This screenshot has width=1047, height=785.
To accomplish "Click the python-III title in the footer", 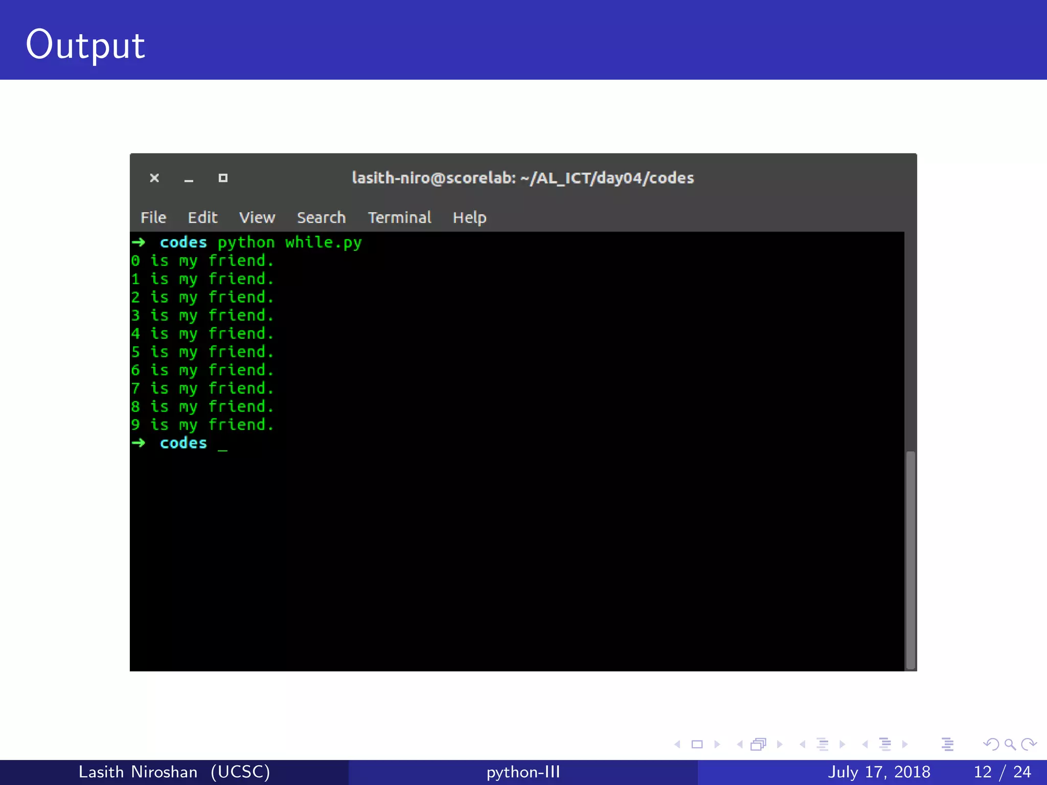I will 523,772.
